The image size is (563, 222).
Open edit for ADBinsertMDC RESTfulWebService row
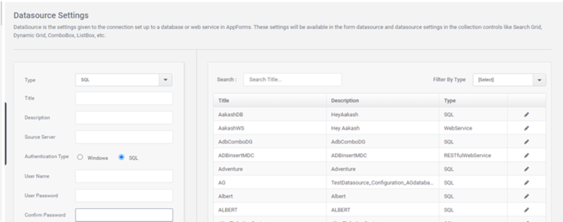[x=526, y=156]
